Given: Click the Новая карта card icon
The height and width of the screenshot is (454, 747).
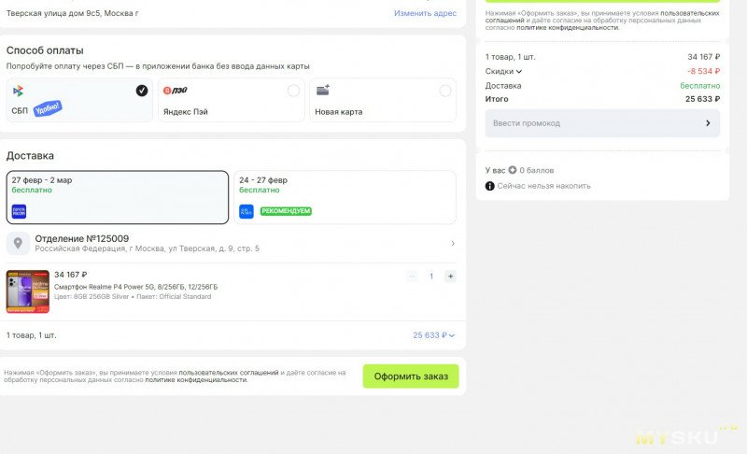Looking at the screenshot, I should click(323, 91).
